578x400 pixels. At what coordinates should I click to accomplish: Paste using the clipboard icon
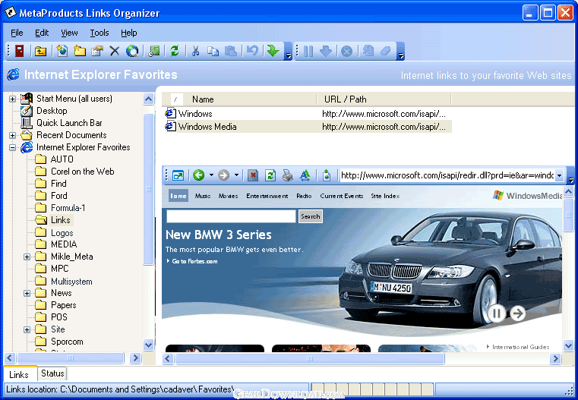click(x=231, y=51)
